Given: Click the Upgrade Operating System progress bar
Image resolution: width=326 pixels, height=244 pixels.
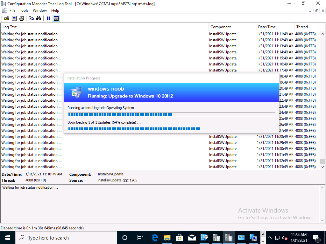Looking at the screenshot, I should tap(171, 114).
